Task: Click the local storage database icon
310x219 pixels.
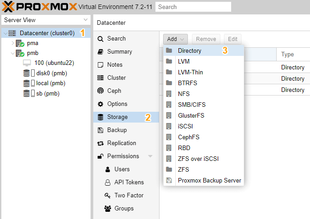Action: (x=27, y=83)
